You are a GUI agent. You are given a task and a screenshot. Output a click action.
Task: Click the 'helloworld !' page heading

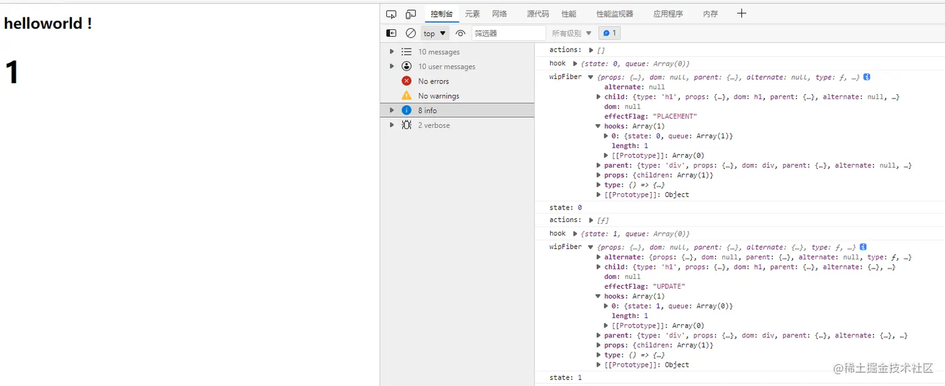[x=48, y=24]
